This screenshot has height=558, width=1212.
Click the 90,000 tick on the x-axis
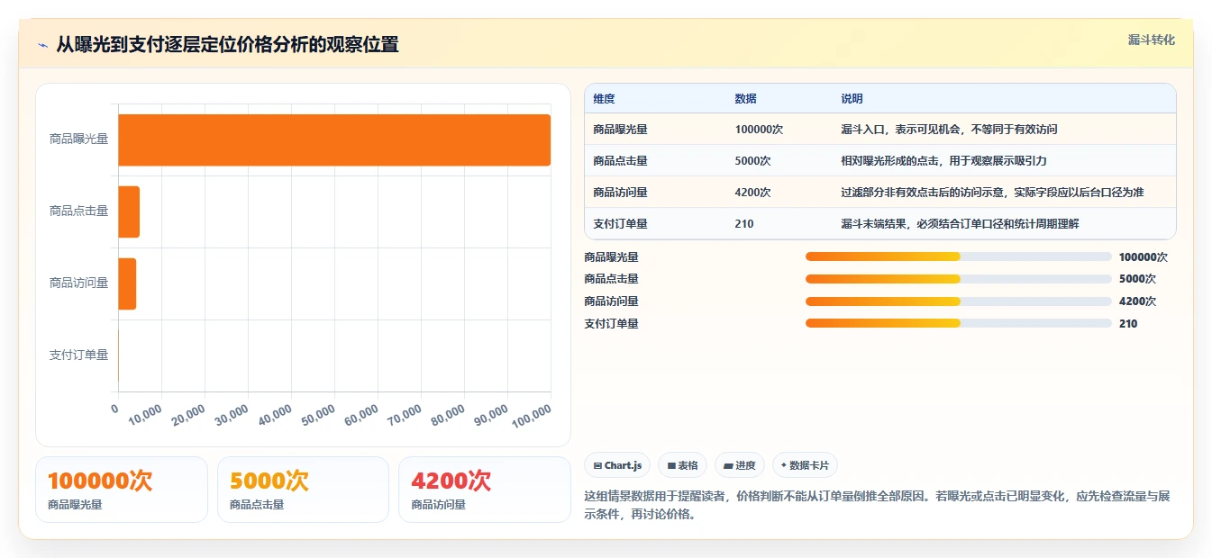pos(491,416)
